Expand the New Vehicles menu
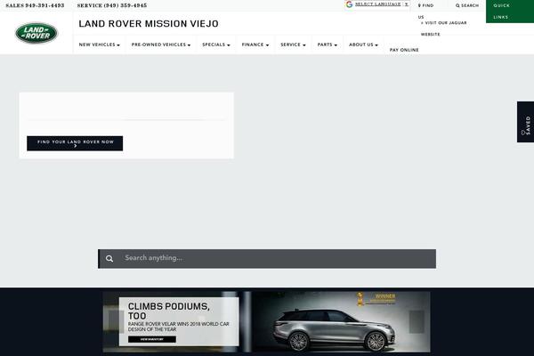 (x=99, y=44)
